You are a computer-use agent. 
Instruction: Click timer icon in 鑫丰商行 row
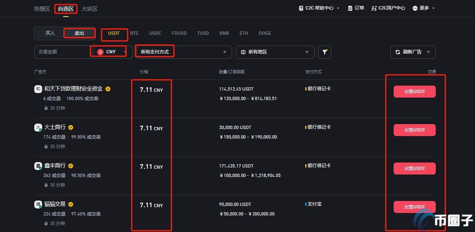coord(46,185)
